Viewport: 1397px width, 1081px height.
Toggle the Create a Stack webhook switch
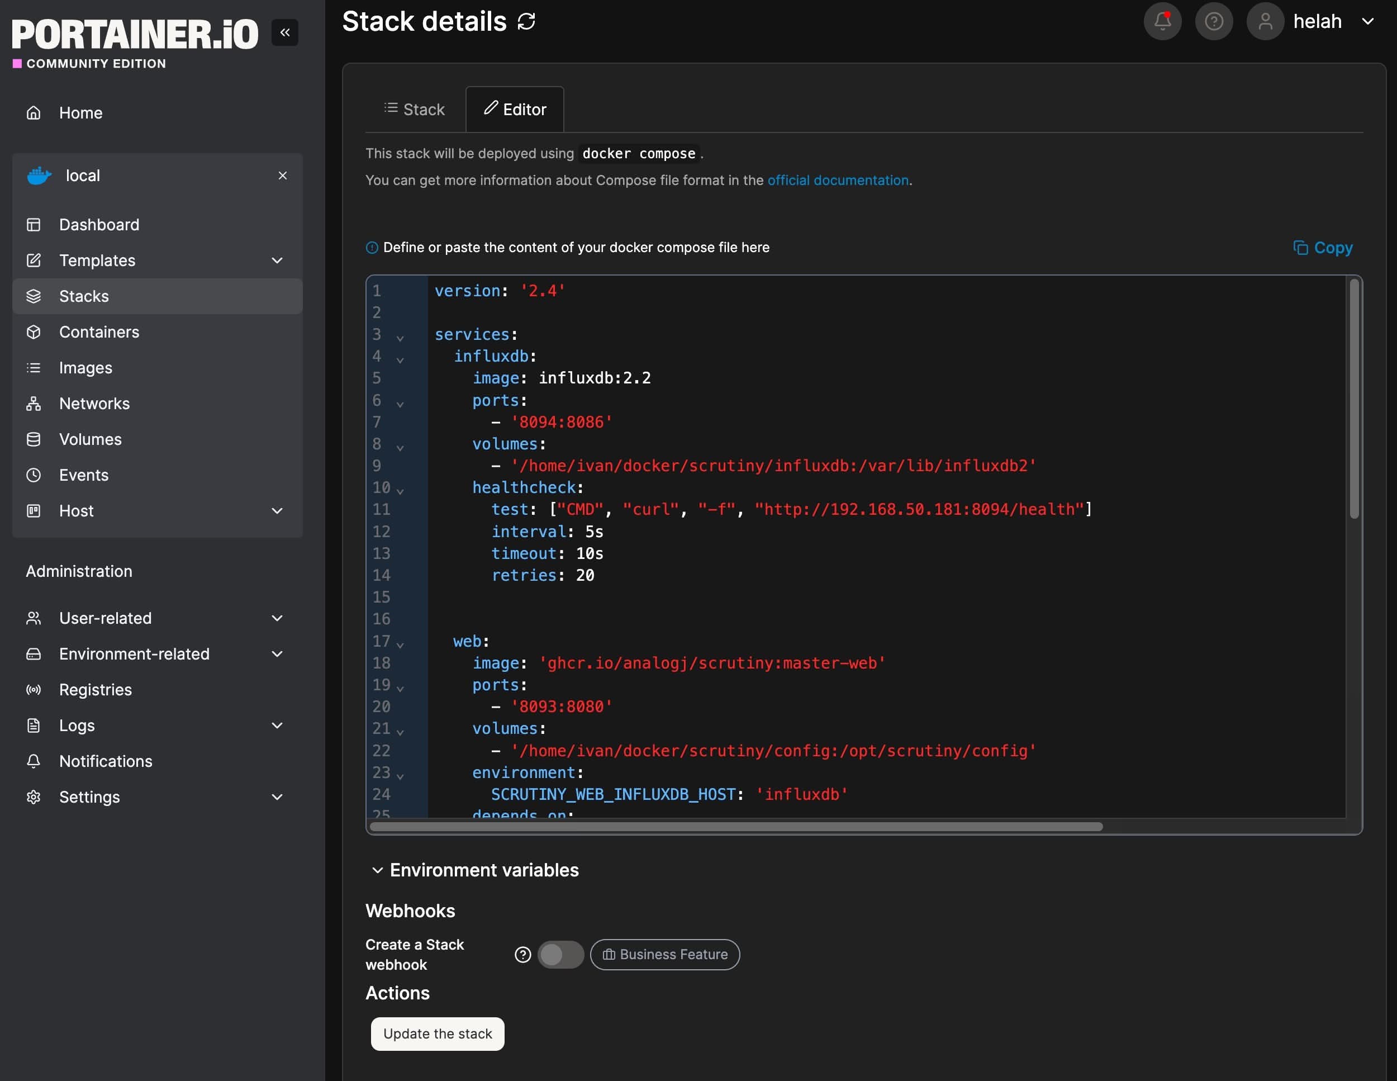coord(560,954)
